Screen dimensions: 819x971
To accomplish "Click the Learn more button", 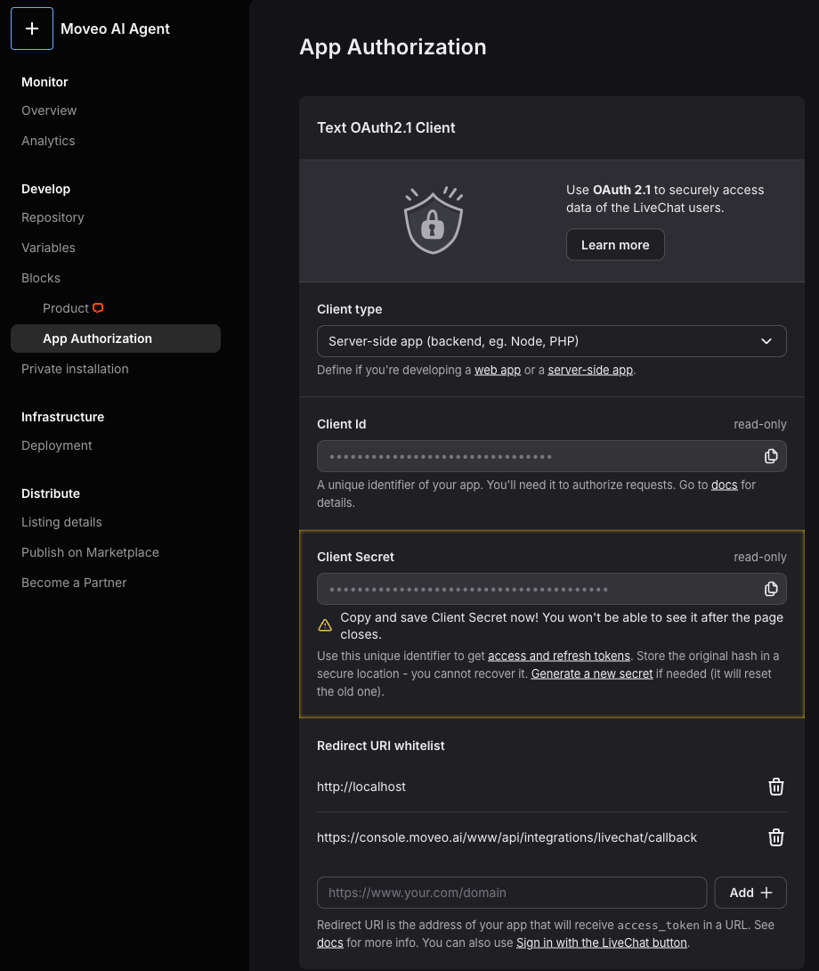I will coord(615,245).
